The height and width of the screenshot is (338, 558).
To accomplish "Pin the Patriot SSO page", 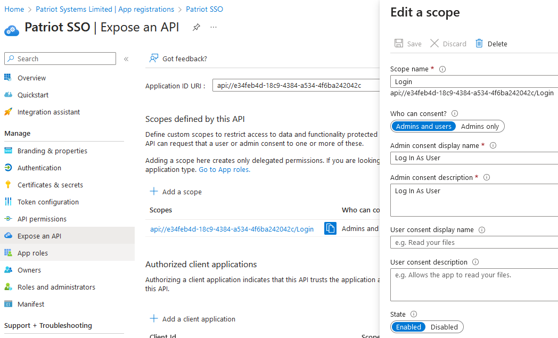I will 196,27.
